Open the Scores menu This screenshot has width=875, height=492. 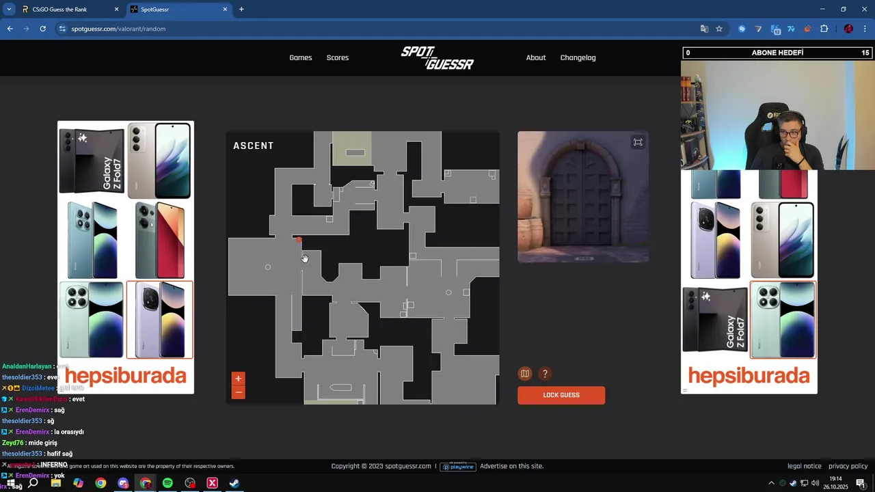338,57
